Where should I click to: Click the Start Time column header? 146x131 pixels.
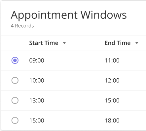point(44,43)
